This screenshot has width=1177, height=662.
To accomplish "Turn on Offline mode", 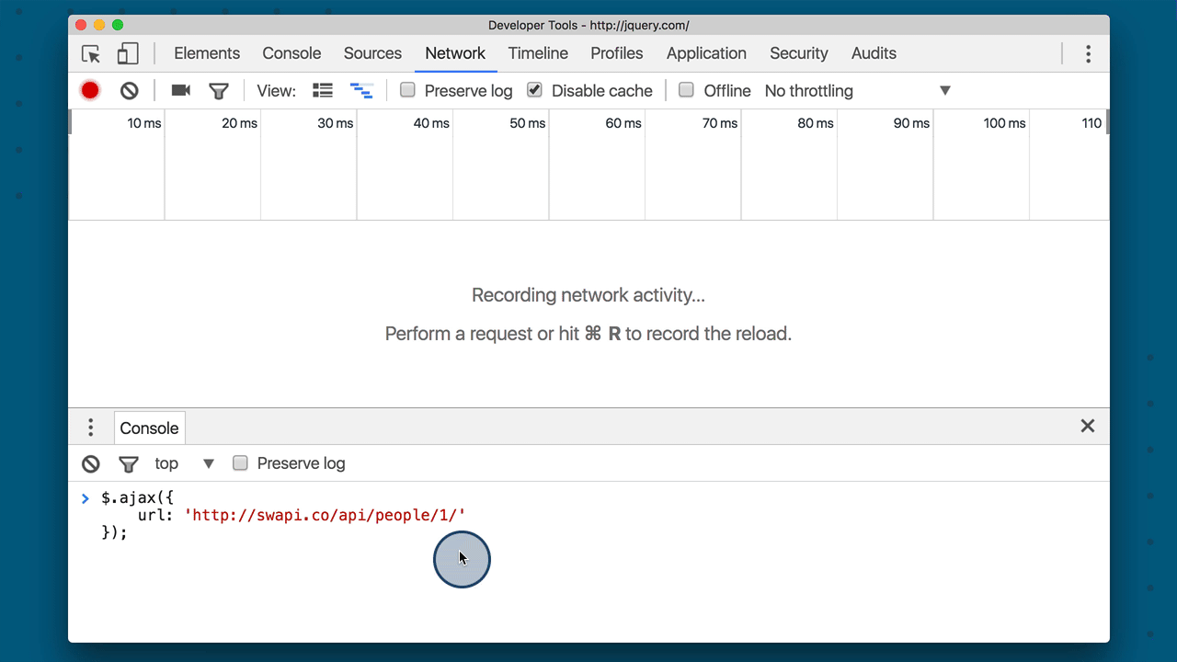I will 686,90.
